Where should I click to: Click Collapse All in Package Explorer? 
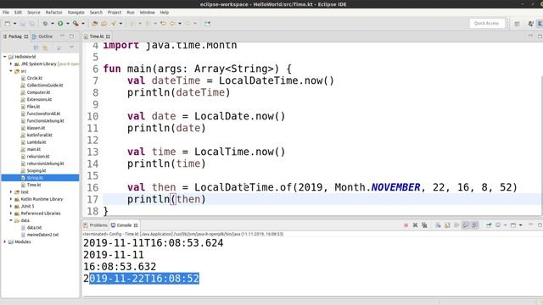point(36,47)
